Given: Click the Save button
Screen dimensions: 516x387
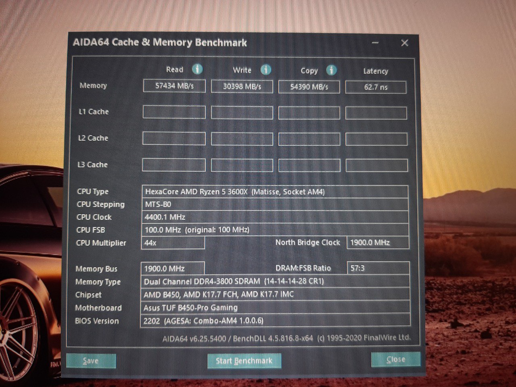Looking at the screenshot, I should 91,361.
